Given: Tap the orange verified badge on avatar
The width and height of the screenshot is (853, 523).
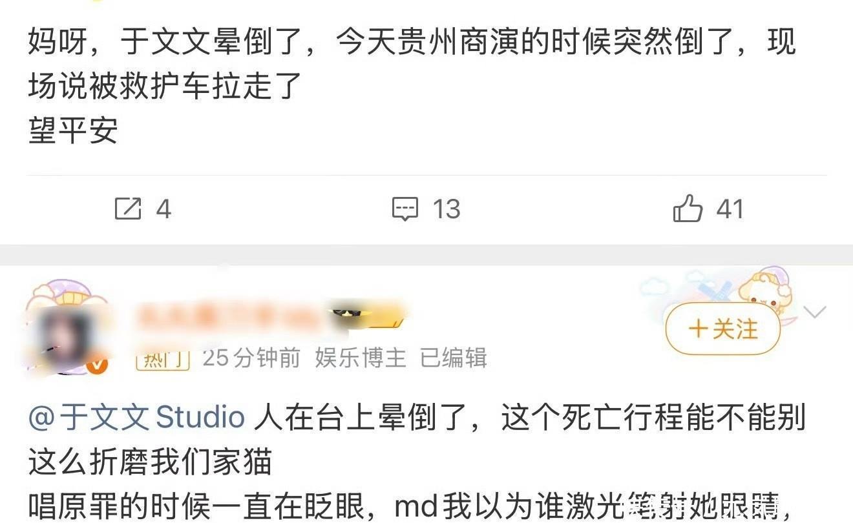Looking at the screenshot, I should (96, 365).
